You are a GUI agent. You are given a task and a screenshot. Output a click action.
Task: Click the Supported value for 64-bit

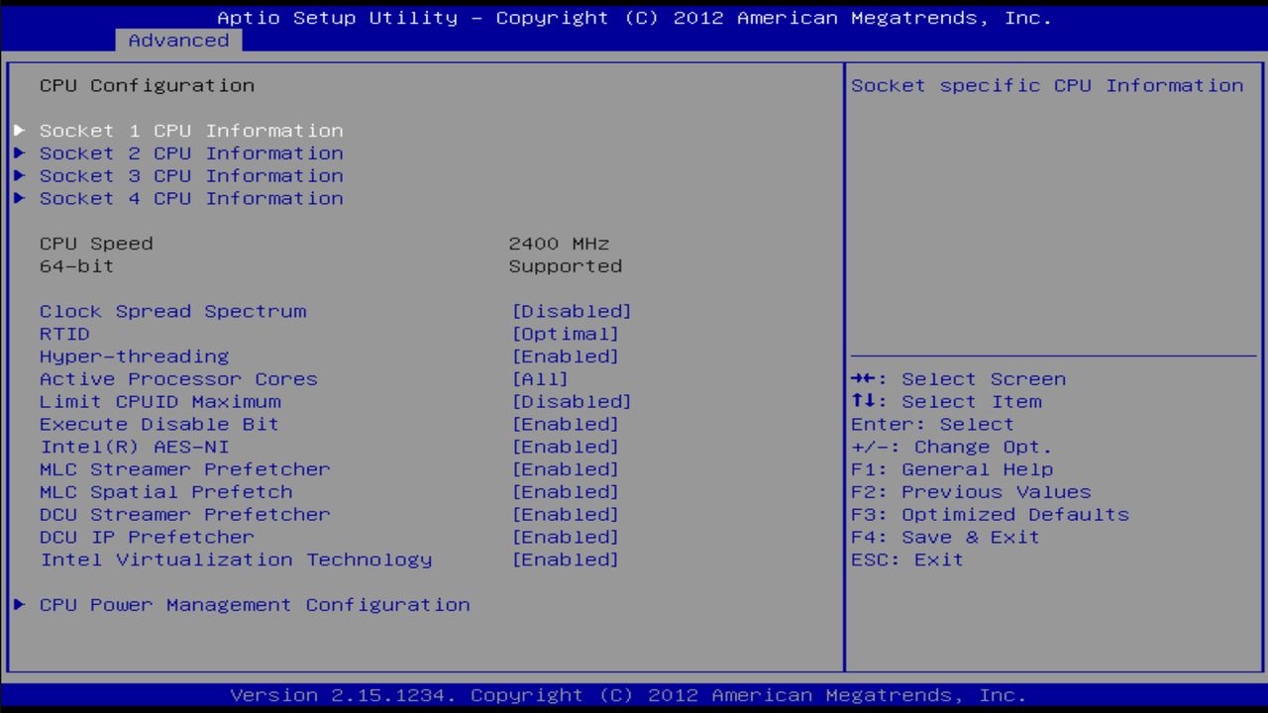tap(566, 266)
